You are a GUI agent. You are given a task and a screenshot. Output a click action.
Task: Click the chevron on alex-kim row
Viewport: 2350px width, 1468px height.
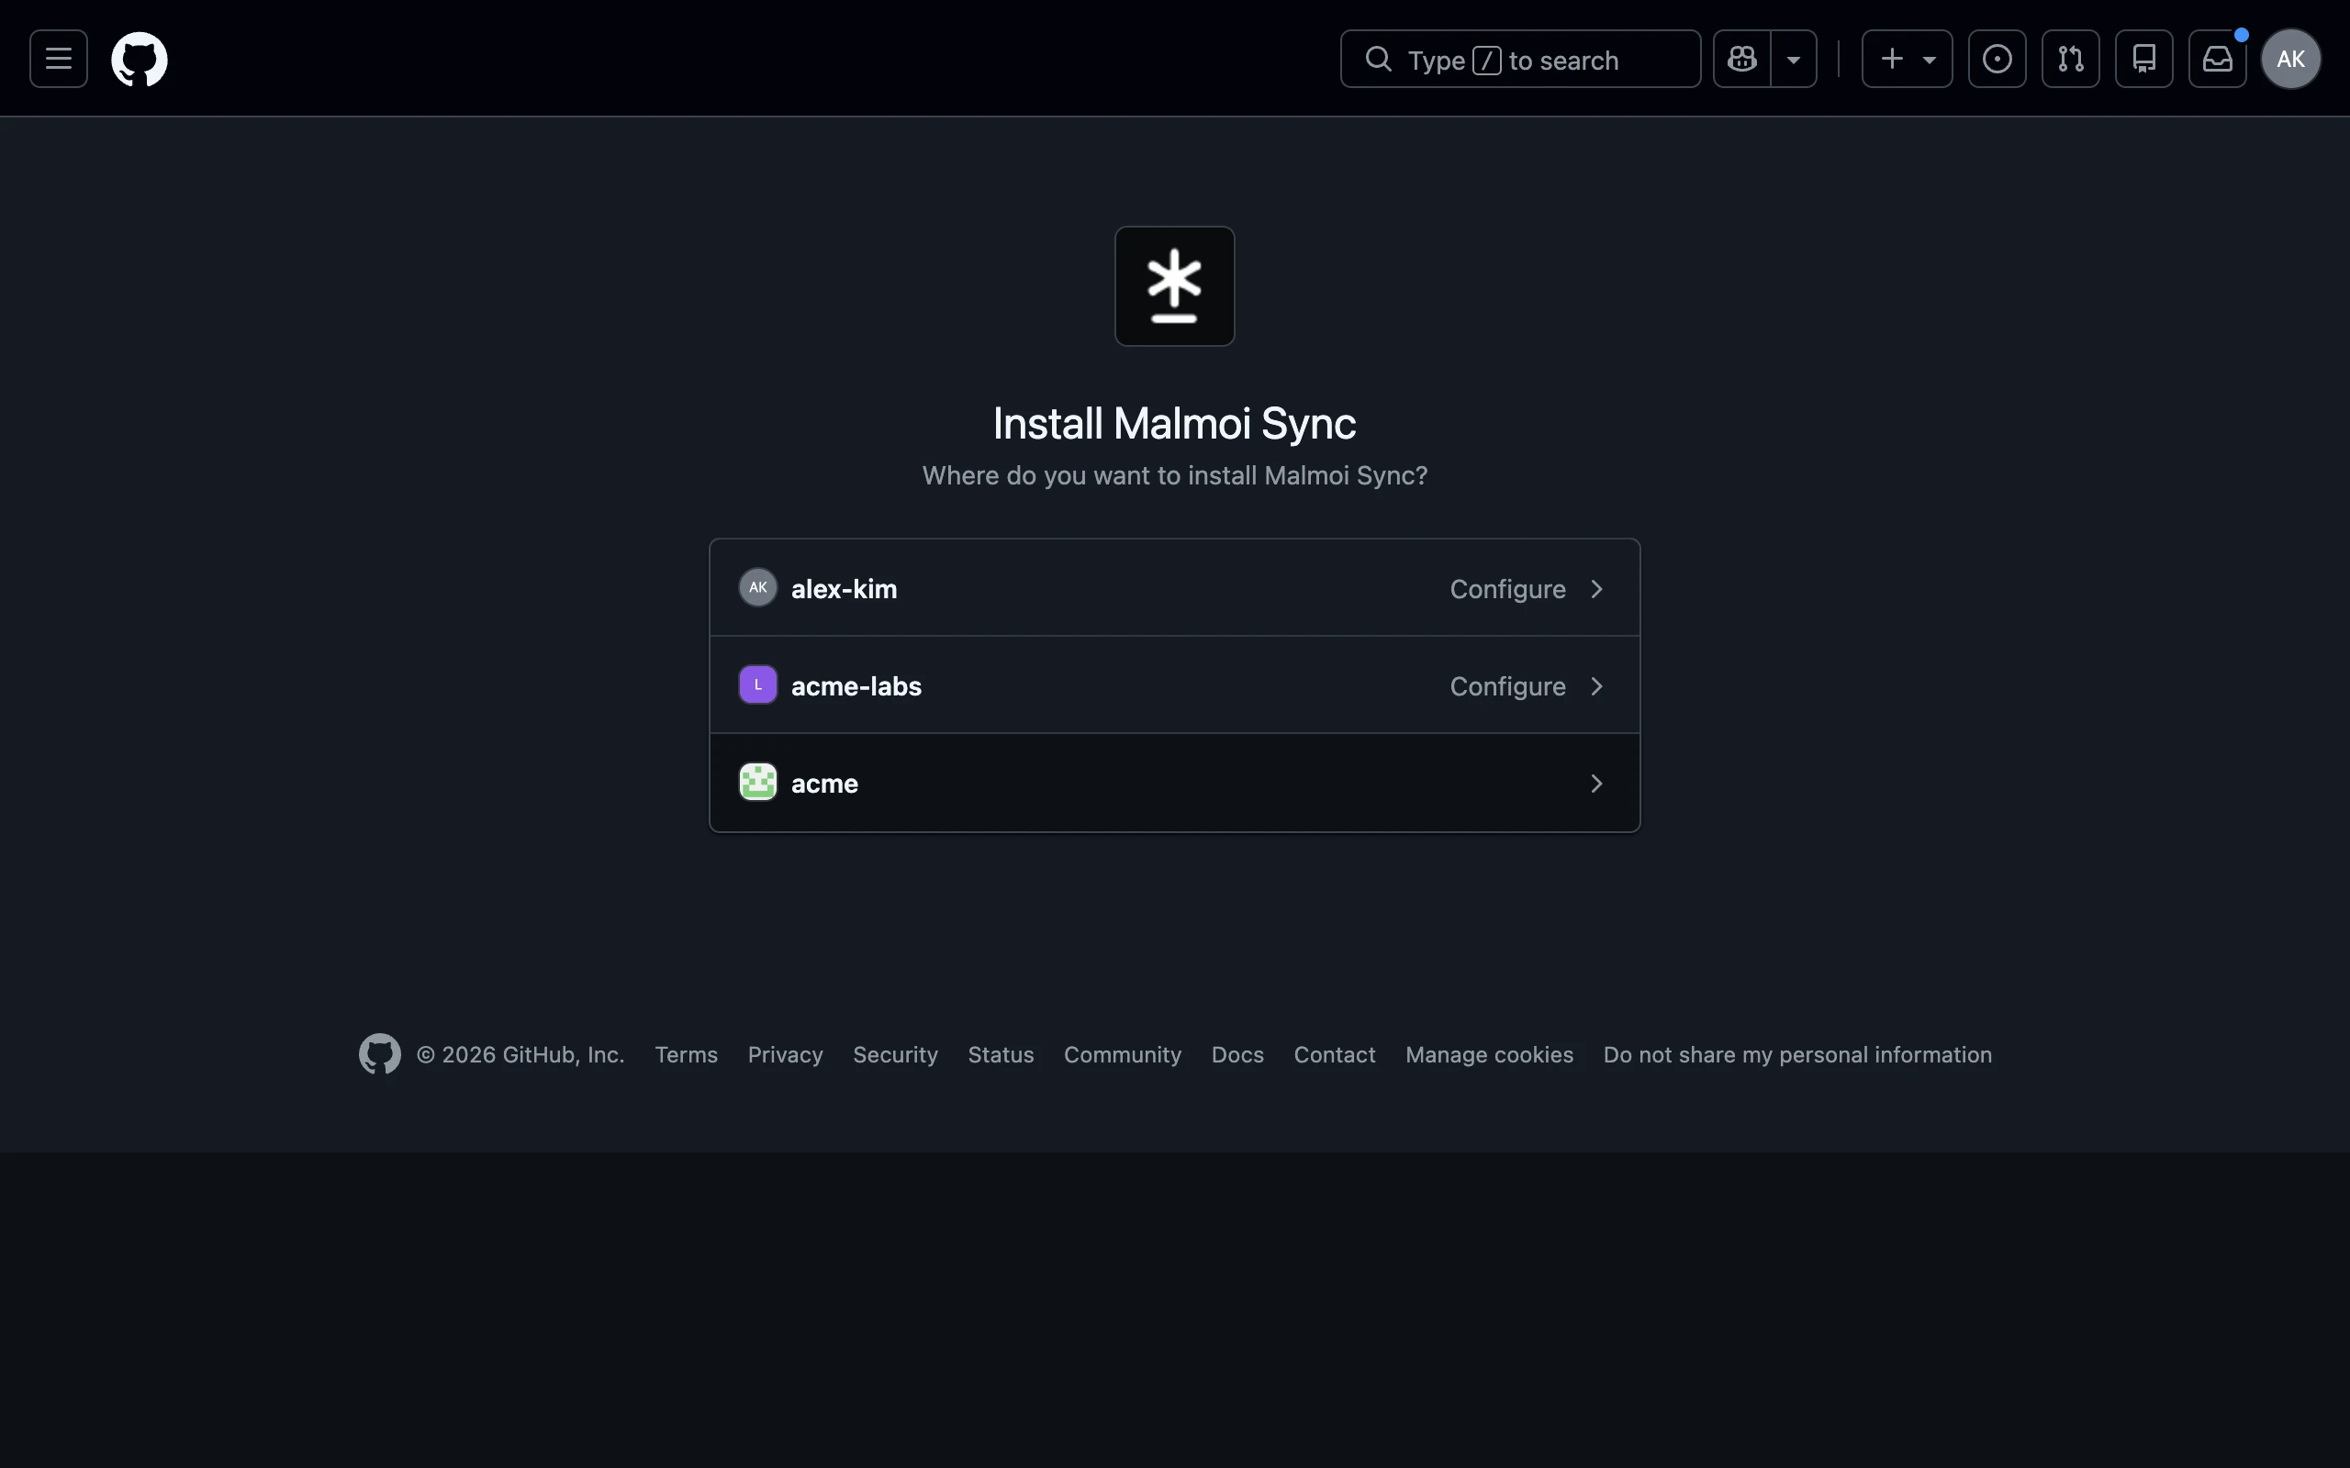1596,589
